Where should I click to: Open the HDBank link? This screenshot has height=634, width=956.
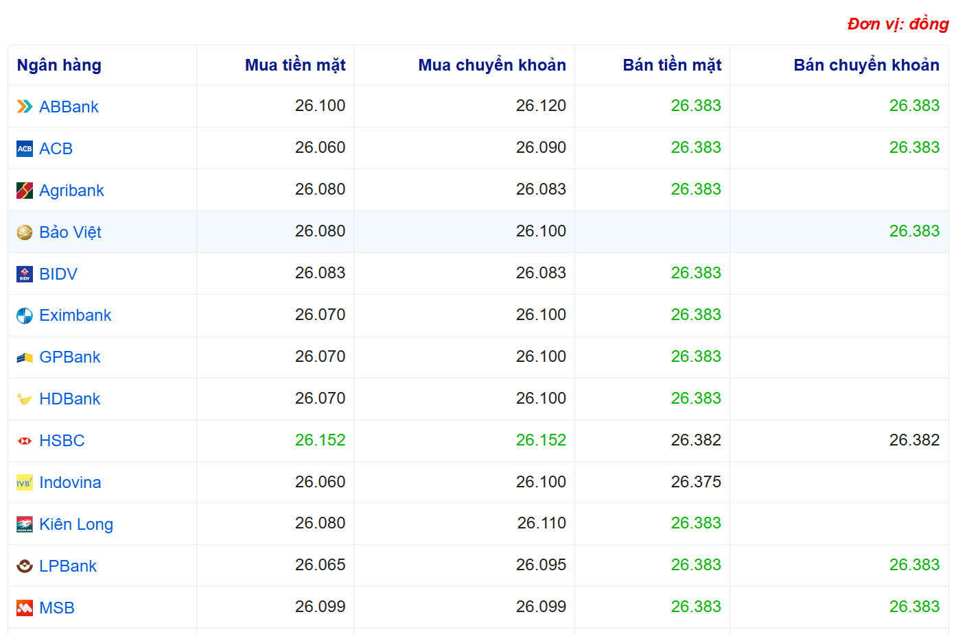pos(69,399)
